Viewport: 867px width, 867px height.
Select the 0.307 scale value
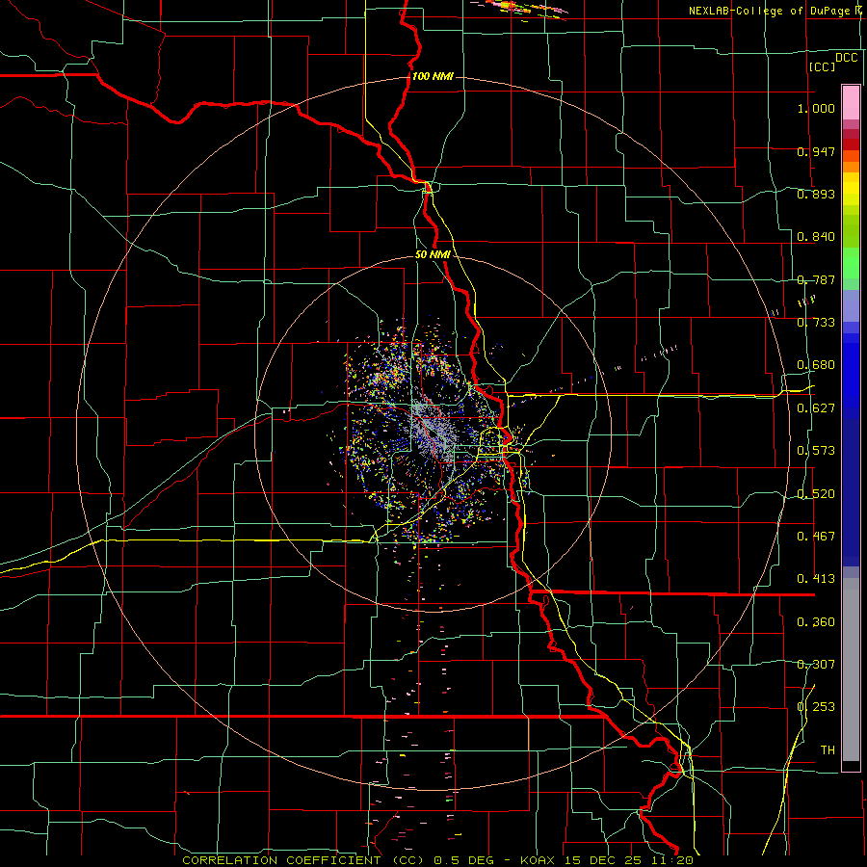816,665
